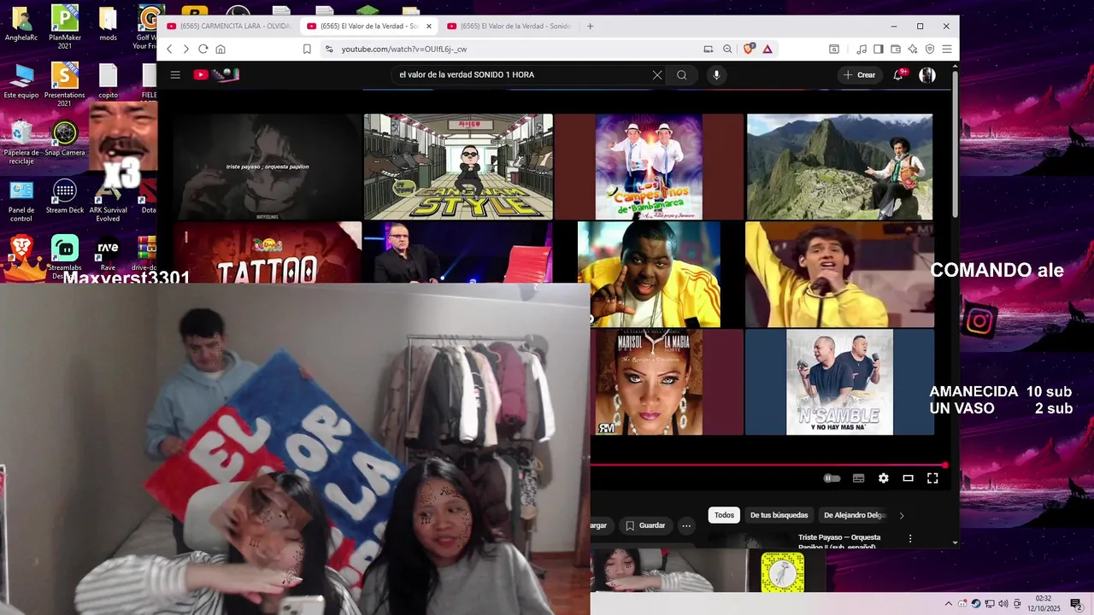Screen dimensions: 1094x615
Task: Select the first El Valor de la Verdad tab
Action: coord(369,26)
